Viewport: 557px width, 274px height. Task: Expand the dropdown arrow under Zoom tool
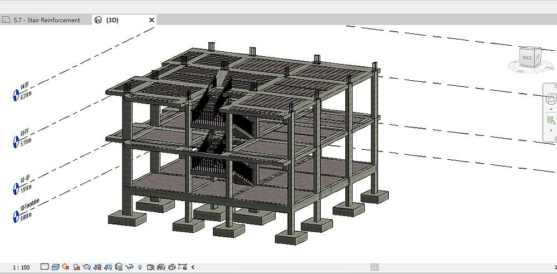tap(551, 130)
